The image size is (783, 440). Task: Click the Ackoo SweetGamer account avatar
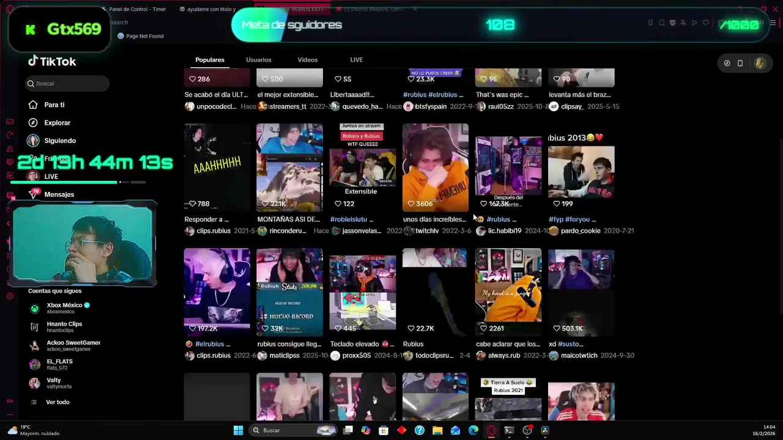click(34, 345)
